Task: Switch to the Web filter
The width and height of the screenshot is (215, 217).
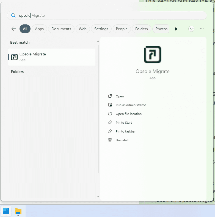Action: click(82, 29)
